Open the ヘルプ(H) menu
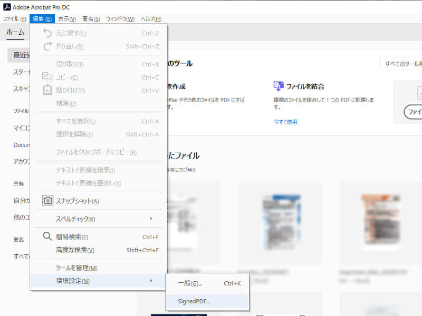This screenshot has width=422, height=316. (x=151, y=19)
